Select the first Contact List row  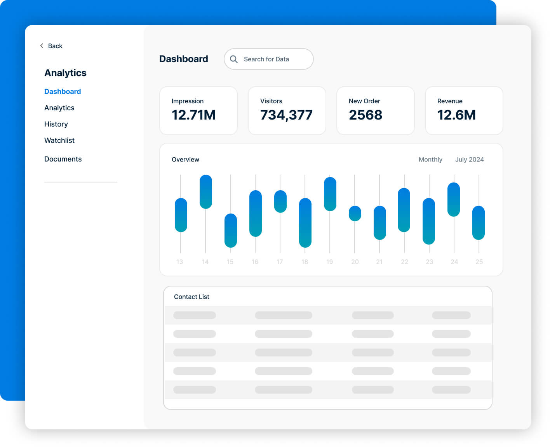tap(328, 315)
